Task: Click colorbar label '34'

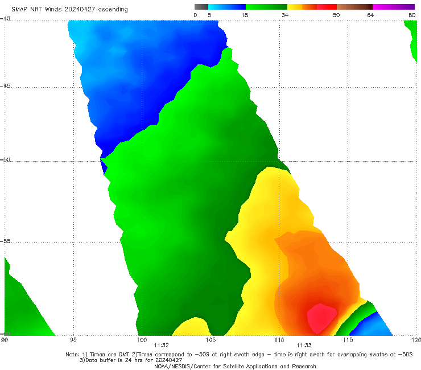Action: click(285, 15)
